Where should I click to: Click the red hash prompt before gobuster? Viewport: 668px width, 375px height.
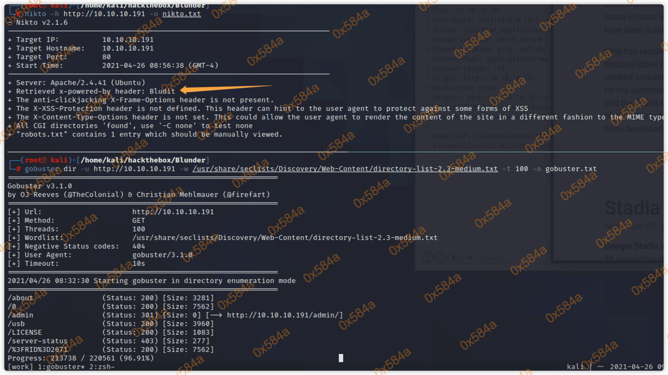tap(18, 169)
